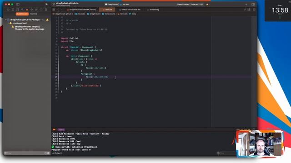Run the project with the play button
This screenshot has height=163, width=291.
click(x=46, y=4)
